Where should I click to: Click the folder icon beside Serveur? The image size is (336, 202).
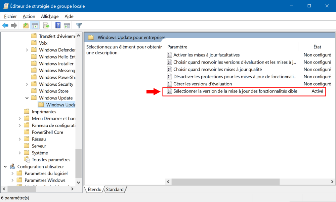pyautogui.click(x=27, y=146)
